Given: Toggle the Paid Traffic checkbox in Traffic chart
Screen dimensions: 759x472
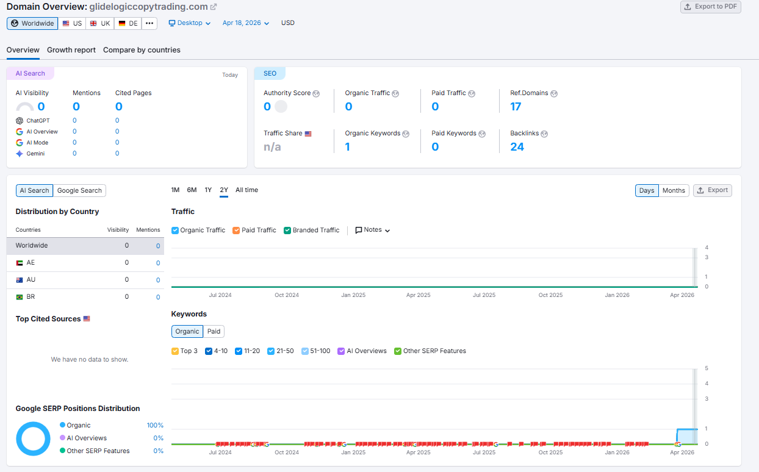Looking at the screenshot, I should [236, 231].
